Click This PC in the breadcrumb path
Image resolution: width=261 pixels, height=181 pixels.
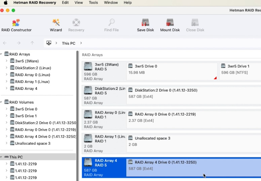(x=69, y=43)
